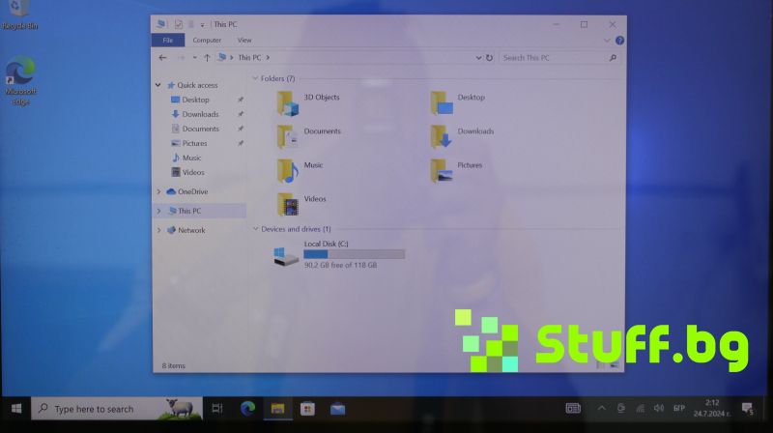The width and height of the screenshot is (773, 433).
Task: Open the Computer ribbon tab
Action: [x=207, y=41]
